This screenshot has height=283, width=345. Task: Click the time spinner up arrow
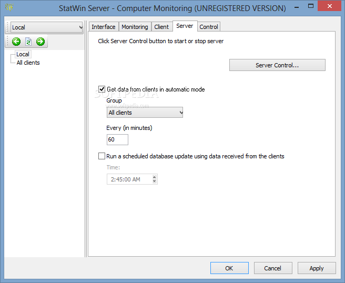(155, 177)
